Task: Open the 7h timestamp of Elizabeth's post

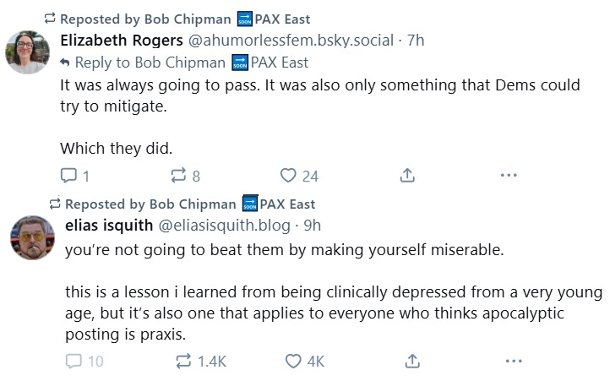Action: pyautogui.click(x=416, y=41)
